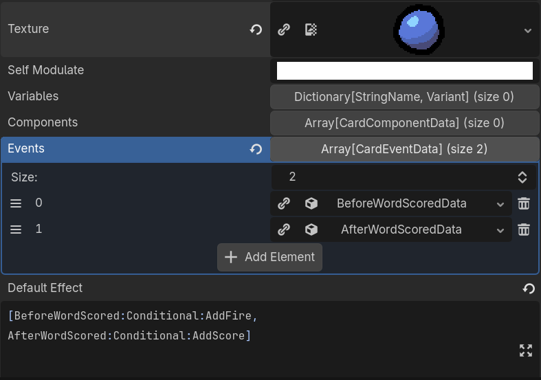This screenshot has width=541, height=380.
Task: Click the resource cube icon for AfterWordScoredData
Action: (311, 230)
